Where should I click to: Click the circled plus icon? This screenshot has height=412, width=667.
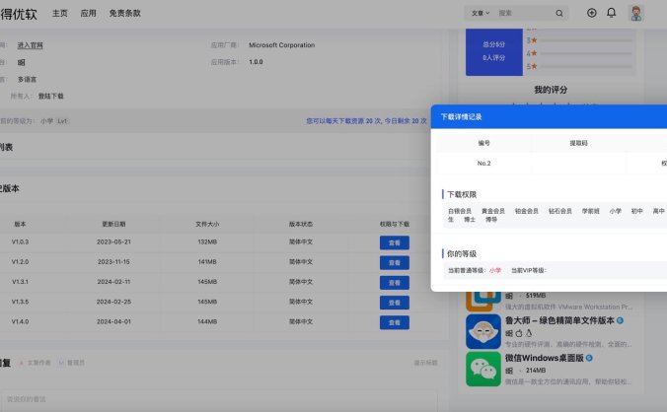[x=591, y=13]
